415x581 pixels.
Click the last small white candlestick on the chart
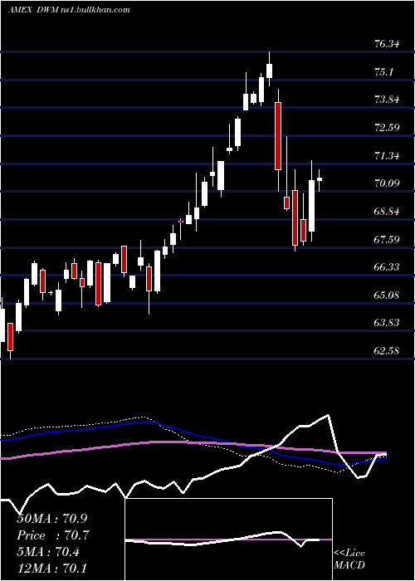319,179
